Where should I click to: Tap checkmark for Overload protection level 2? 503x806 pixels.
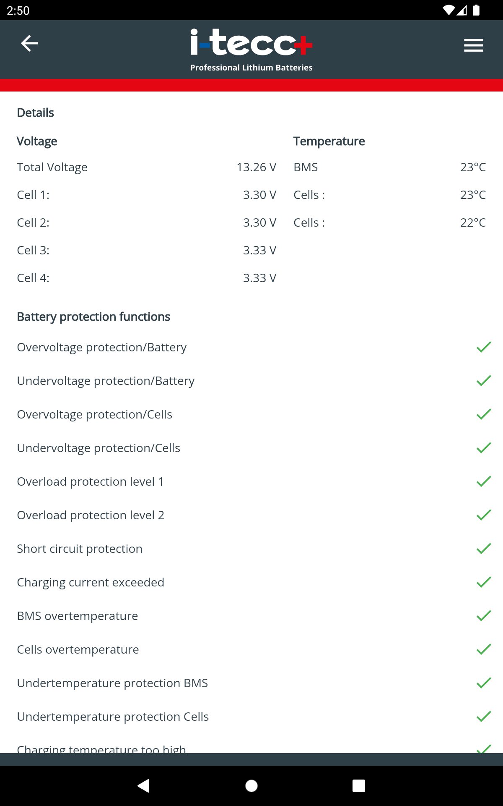pyautogui.click(x=483, y=515)
